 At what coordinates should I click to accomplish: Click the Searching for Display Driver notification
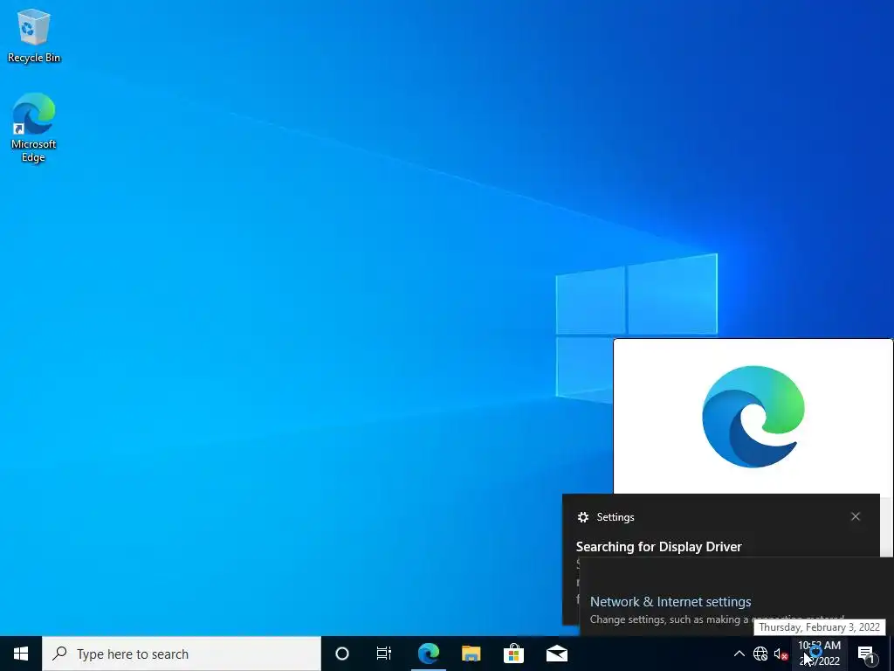658,547
